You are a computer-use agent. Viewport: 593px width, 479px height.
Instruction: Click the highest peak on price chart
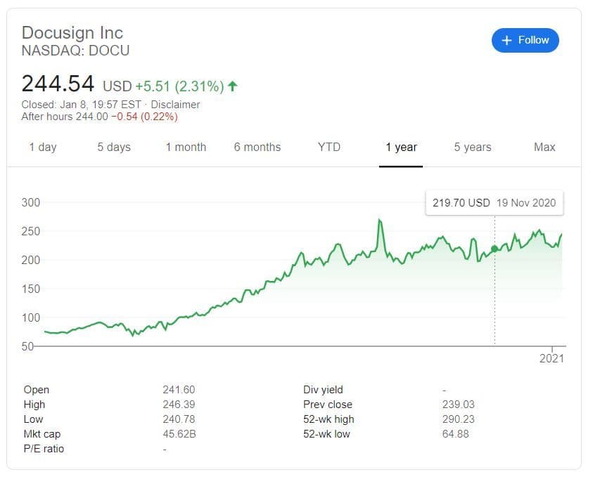[380, 221]
